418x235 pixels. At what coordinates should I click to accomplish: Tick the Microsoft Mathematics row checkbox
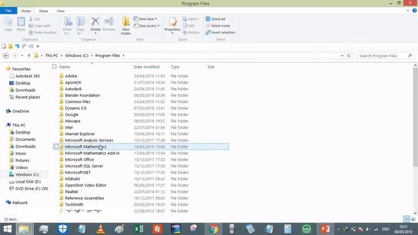[56, 146]
